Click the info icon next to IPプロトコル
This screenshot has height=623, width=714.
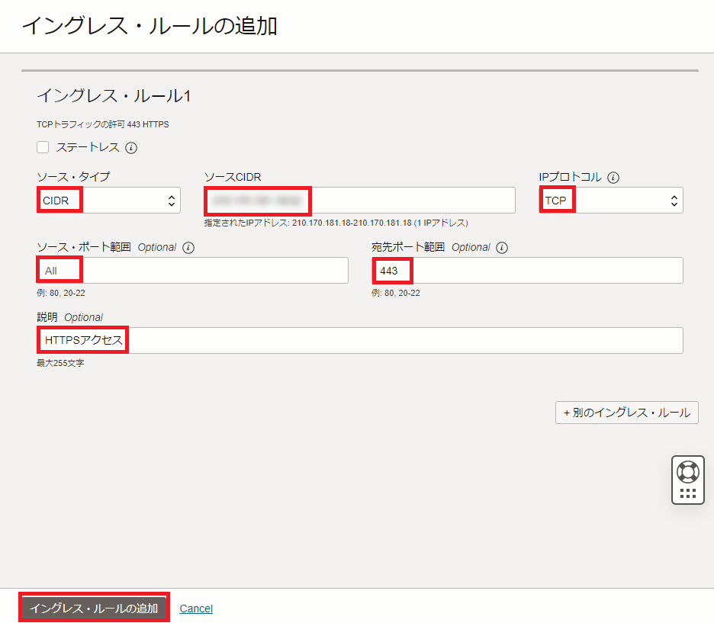click(613, 177)
